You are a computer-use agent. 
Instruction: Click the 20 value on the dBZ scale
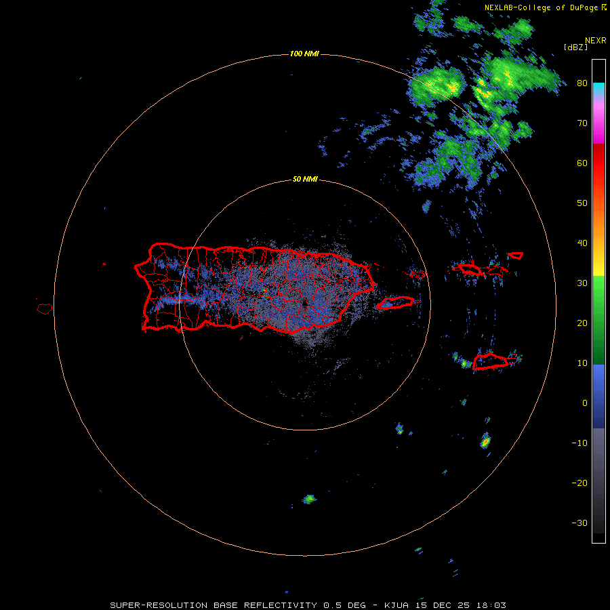click(582, 323)
